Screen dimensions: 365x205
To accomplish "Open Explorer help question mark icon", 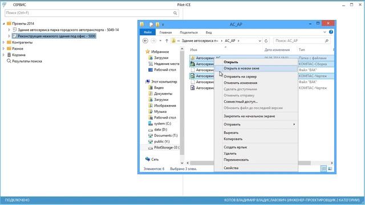I will point(331,32).
